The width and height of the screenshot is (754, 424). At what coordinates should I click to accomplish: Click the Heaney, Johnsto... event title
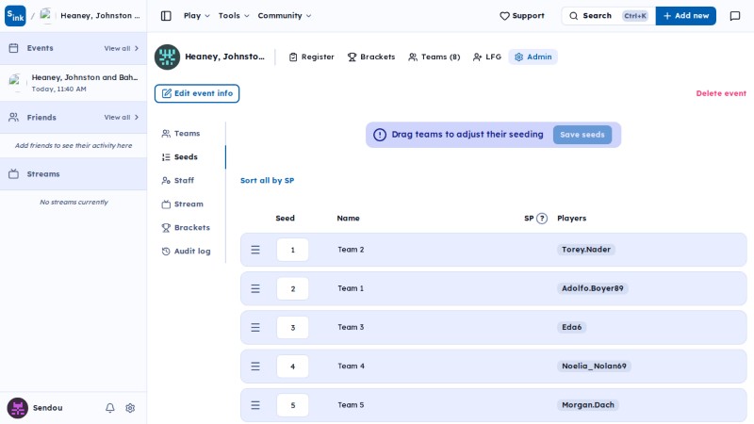(x=224, y=57)
